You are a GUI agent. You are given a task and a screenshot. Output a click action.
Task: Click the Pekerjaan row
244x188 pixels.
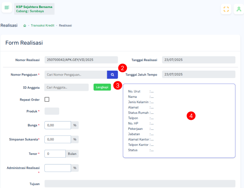point(141,129)
